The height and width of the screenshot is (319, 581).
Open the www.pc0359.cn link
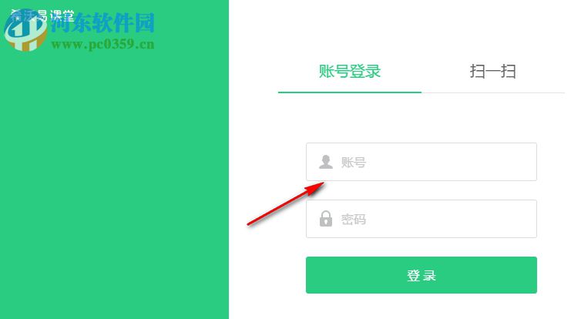coord(102,45)
